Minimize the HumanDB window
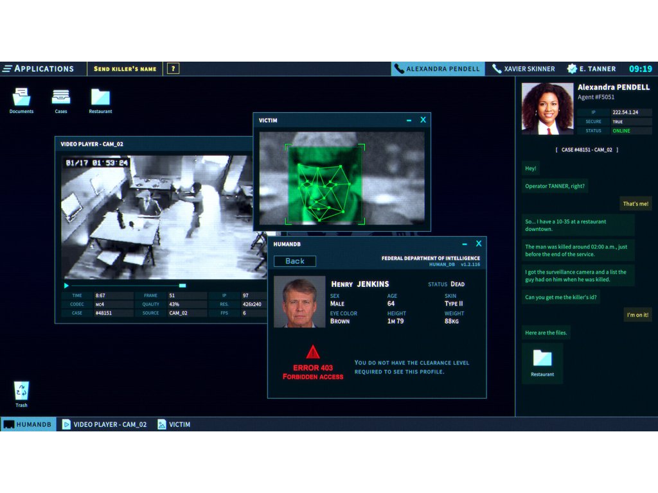 click(x=465, y=244)
